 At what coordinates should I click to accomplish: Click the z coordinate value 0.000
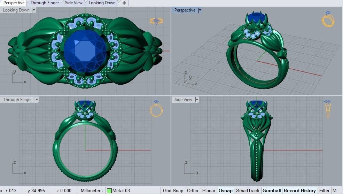pyautogui.click(x=64, y=191)
